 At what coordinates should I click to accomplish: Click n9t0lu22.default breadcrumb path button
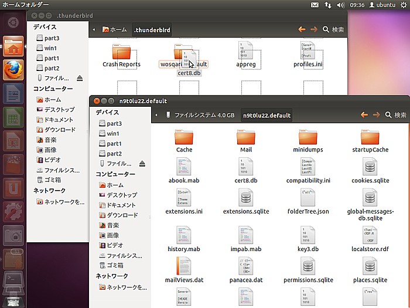266,115
